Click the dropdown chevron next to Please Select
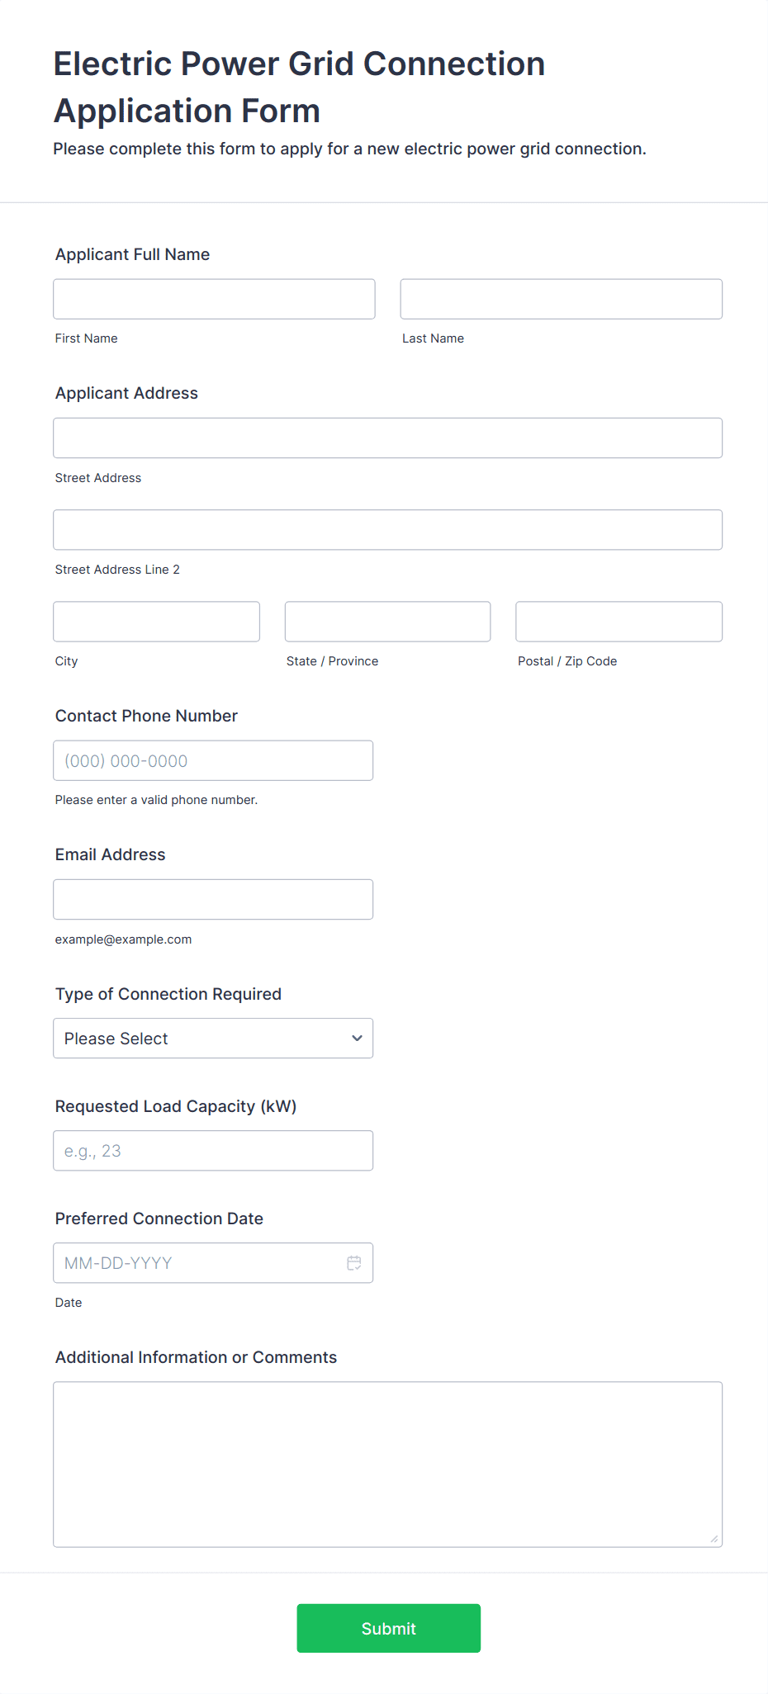Image resolution: width=768 pixels, height=1694 pixels. 356,1038
